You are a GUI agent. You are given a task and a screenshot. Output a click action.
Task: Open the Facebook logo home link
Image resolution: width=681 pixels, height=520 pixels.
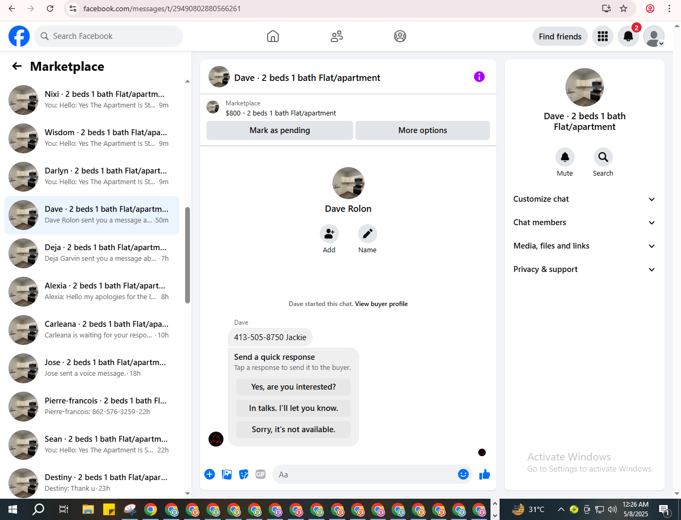pos(19,36)
